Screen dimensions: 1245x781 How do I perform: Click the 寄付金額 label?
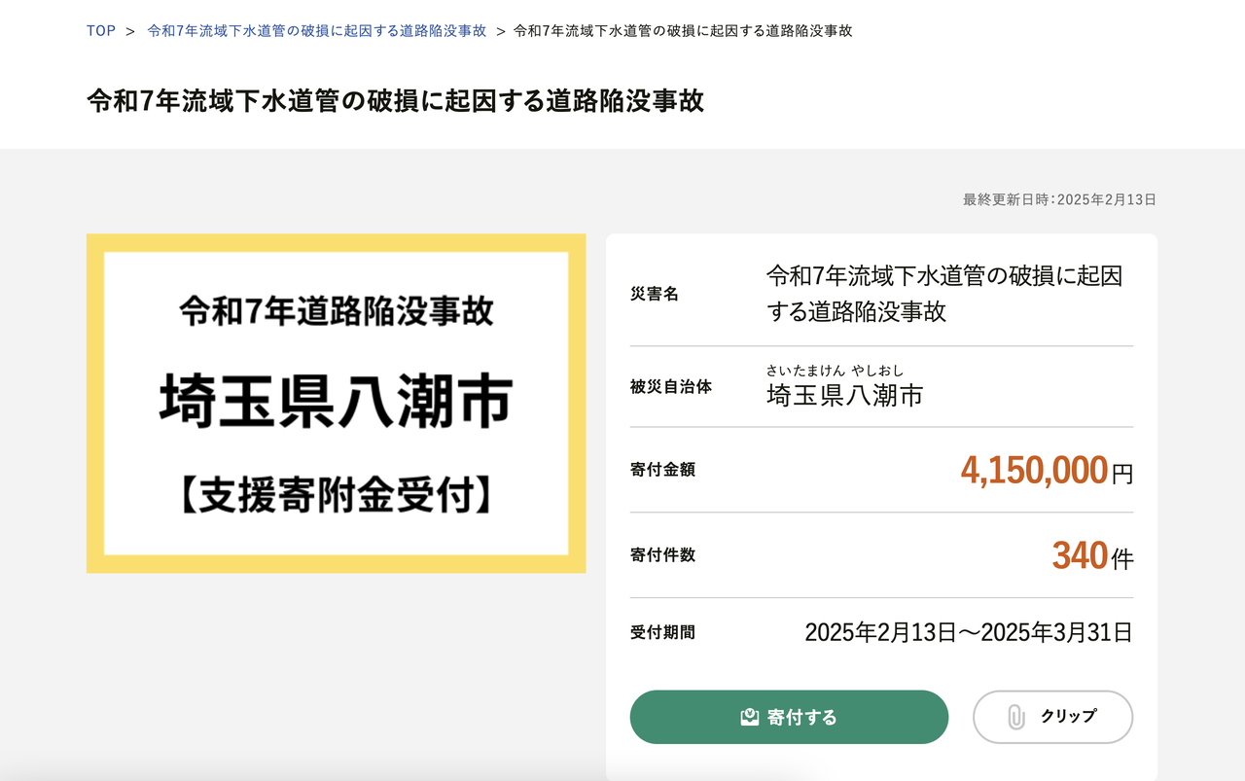tap(662, 470)
